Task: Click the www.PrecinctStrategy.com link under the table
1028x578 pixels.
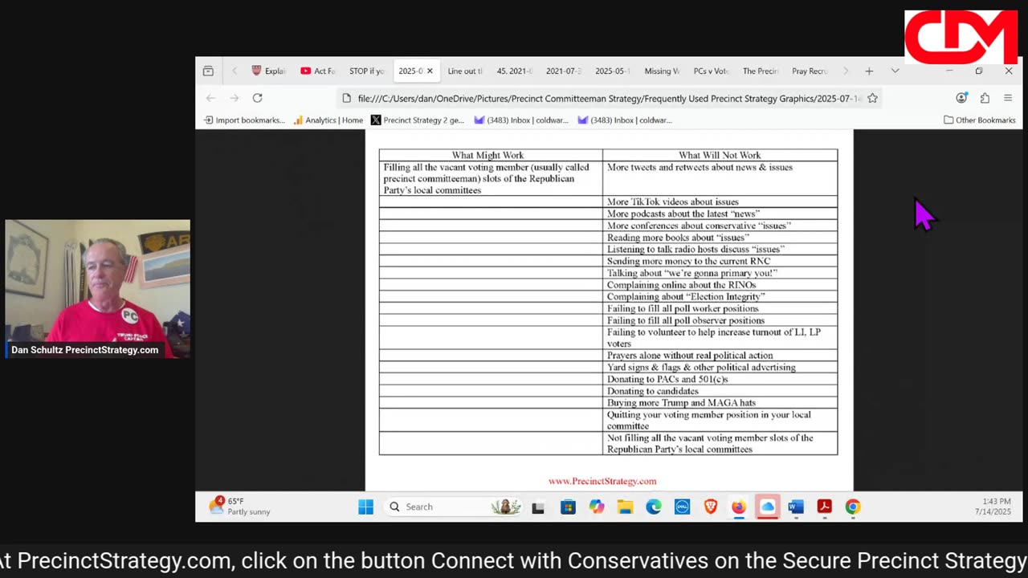Action: [x=602, y=481]
